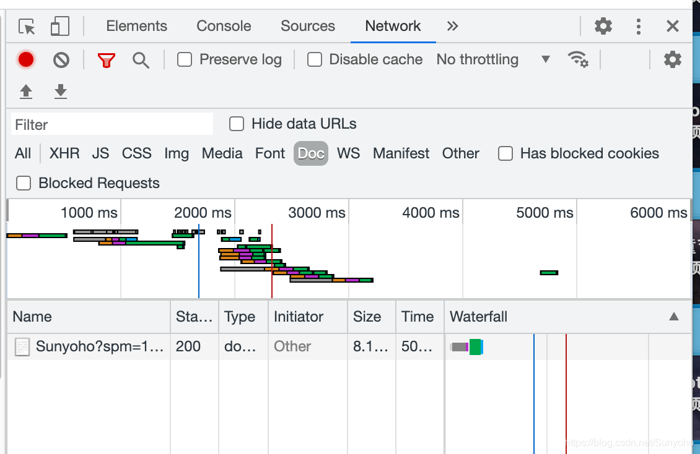Screen dimensions: 700x454
Task: Switch to the Sources tab
Action: (308, 26)
